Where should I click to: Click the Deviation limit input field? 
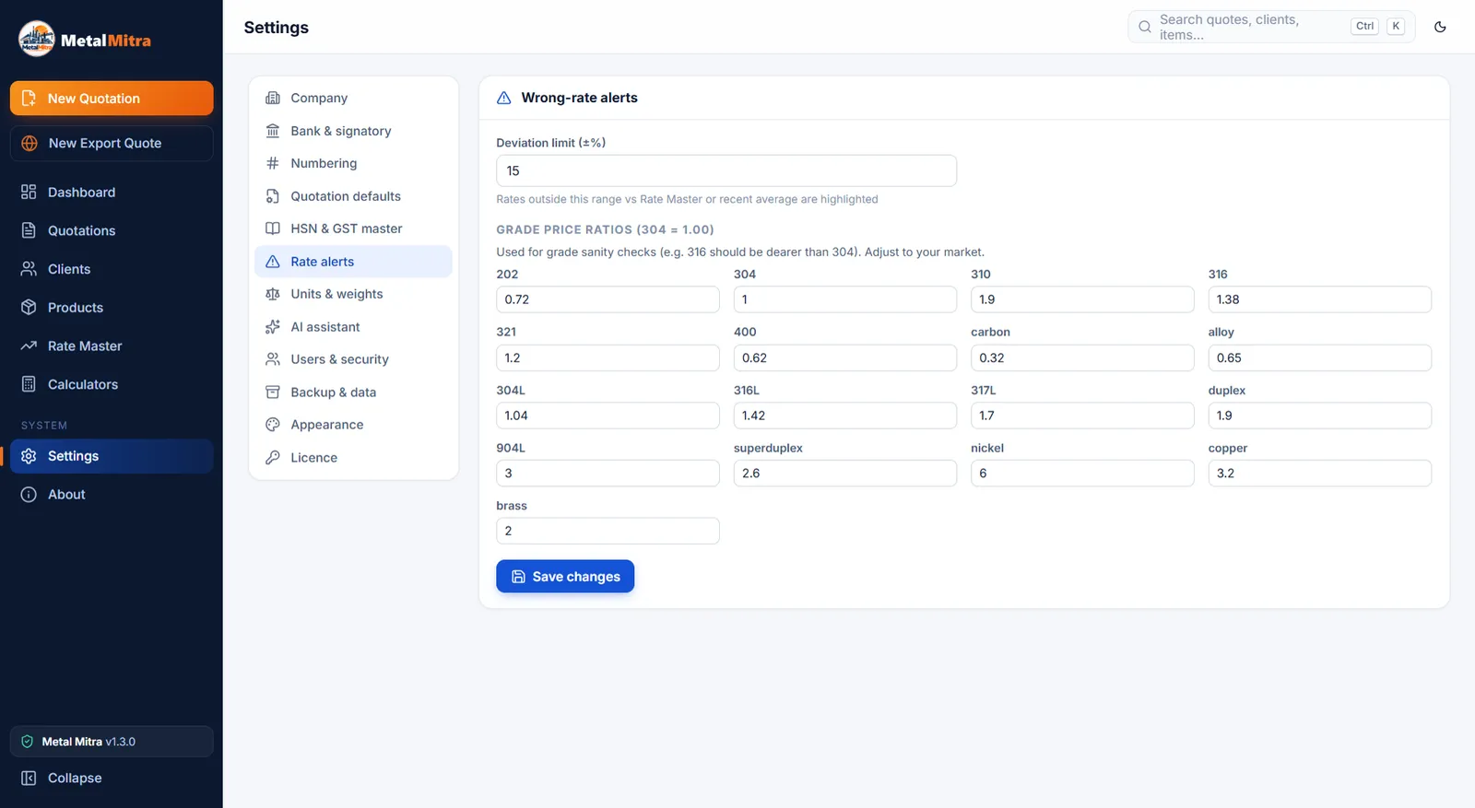(726, 170)
